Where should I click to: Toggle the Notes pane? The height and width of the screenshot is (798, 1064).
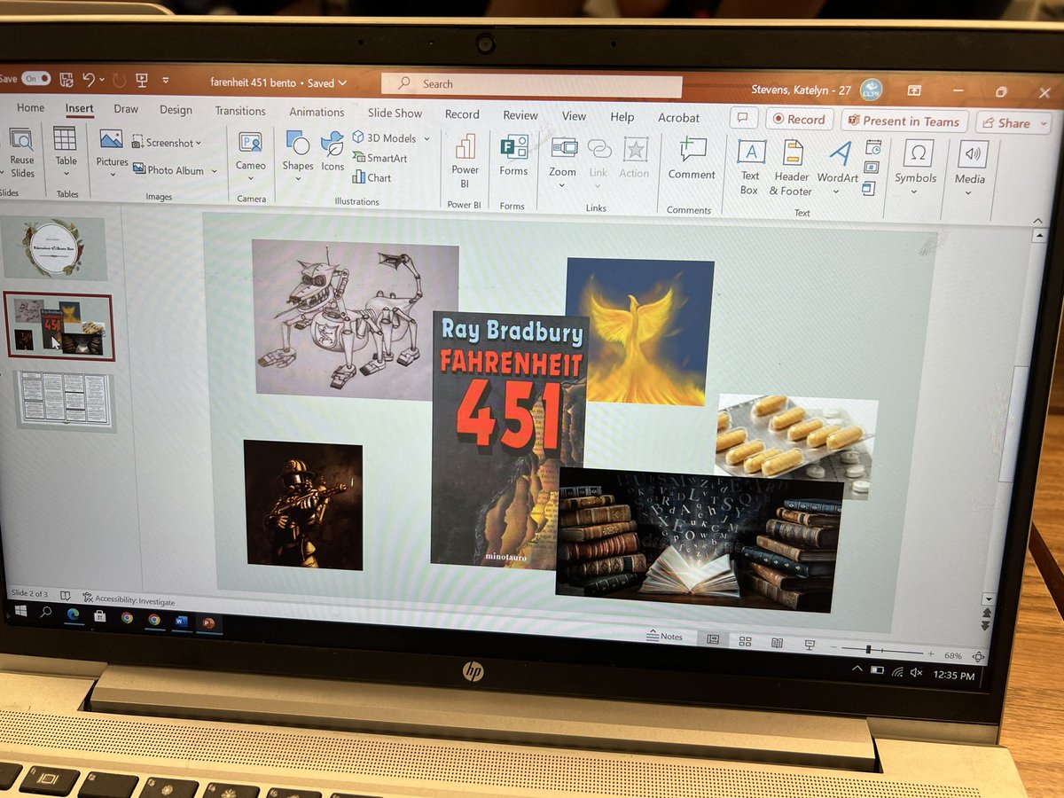pos(665,636)
